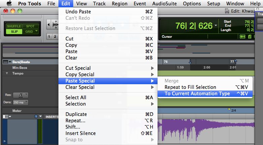263x145 pixels.
Task: Click the selection end up-arrow marker
Action: click(x=236, y=62)
